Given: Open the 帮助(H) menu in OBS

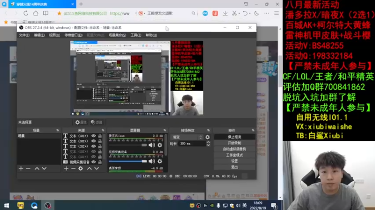Looking at the screenshot, I should pyautogui.click(x=151, y=35).
